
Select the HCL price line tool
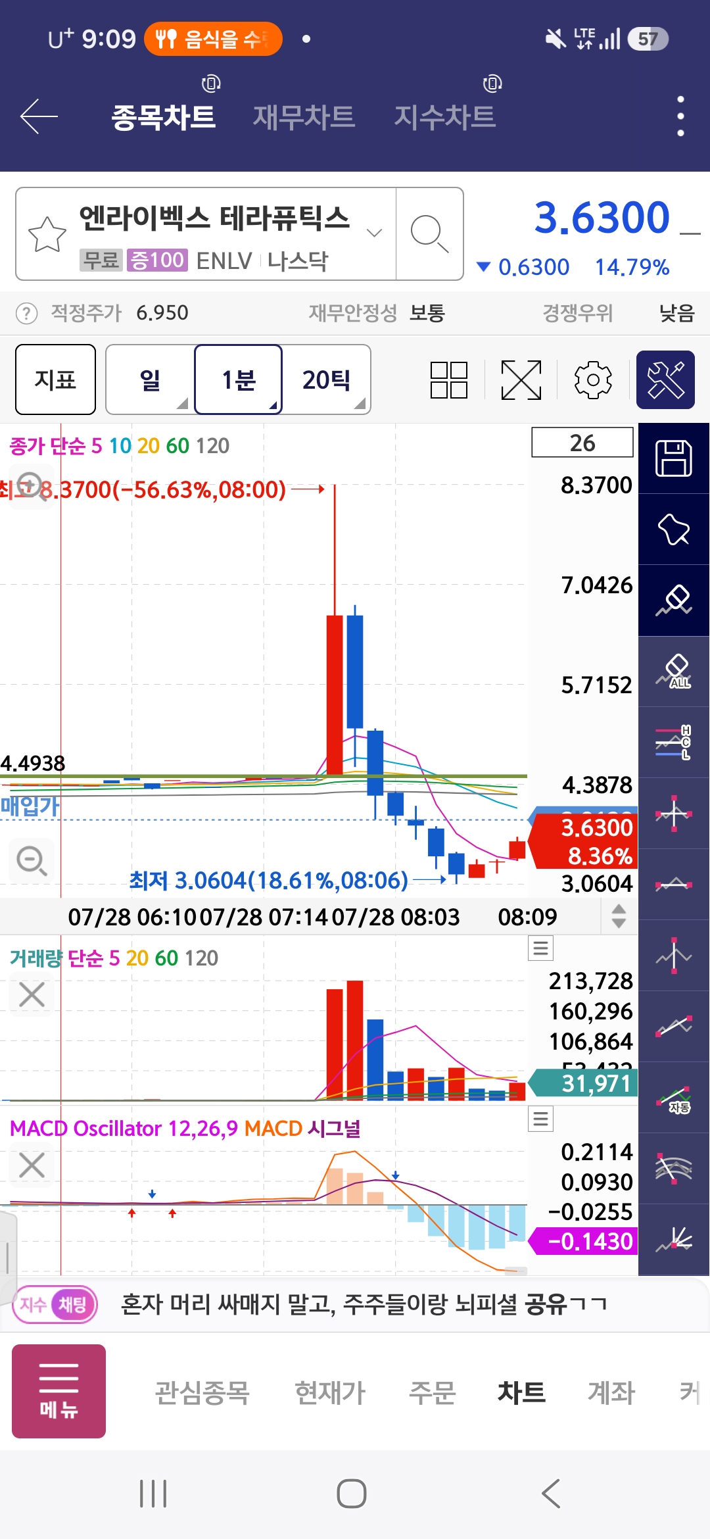coord(674,743)
